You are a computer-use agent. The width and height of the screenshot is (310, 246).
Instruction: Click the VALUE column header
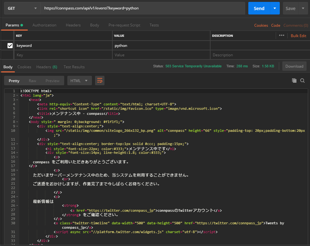119,36
